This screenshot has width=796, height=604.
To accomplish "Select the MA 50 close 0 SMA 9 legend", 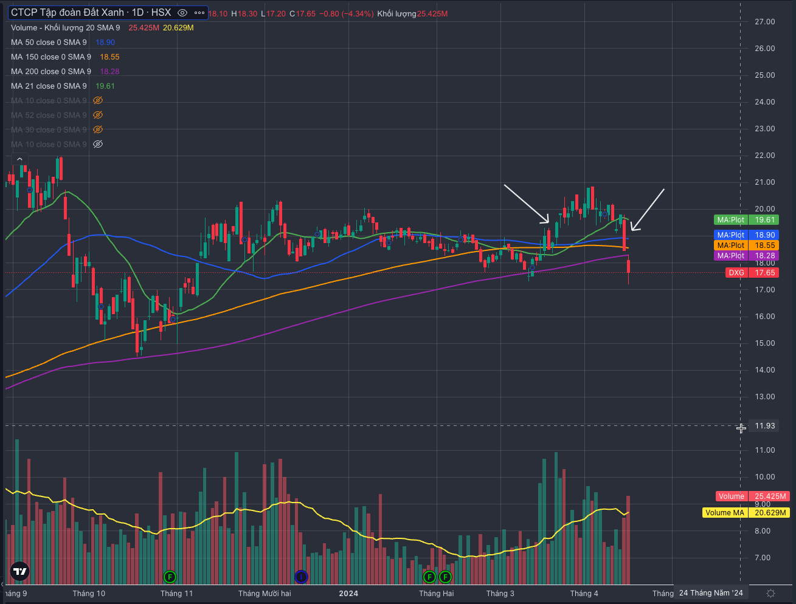I will tap(49, 43).
